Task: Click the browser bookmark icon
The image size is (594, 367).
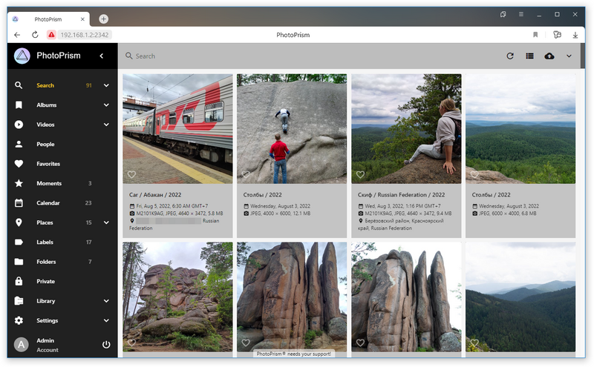Action: 535,35
